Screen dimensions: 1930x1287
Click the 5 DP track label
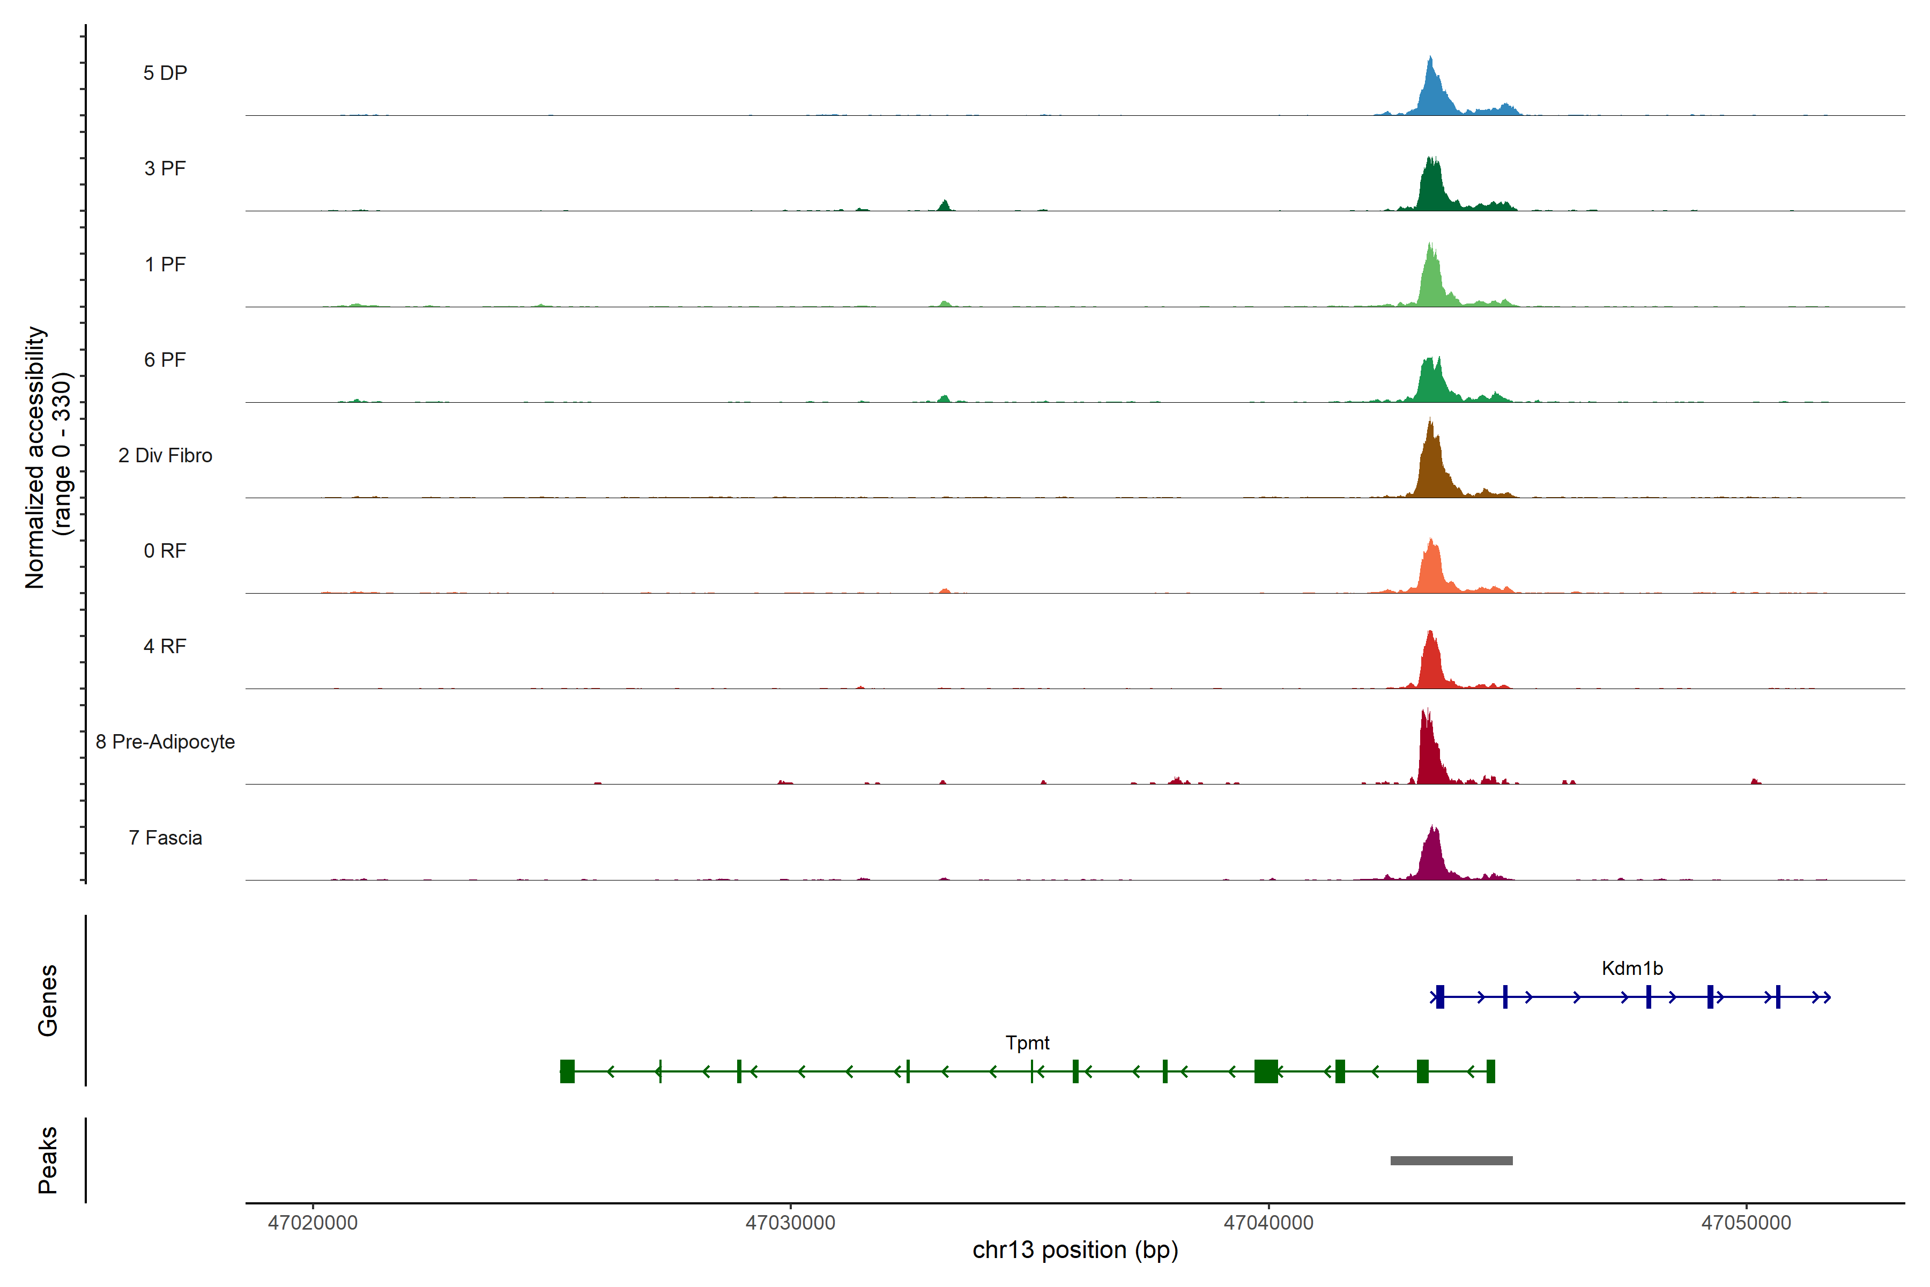point(165,73)
